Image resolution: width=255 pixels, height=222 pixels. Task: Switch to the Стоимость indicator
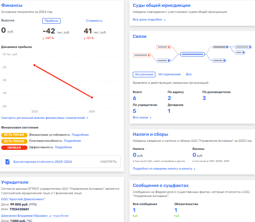pos(94,21)
